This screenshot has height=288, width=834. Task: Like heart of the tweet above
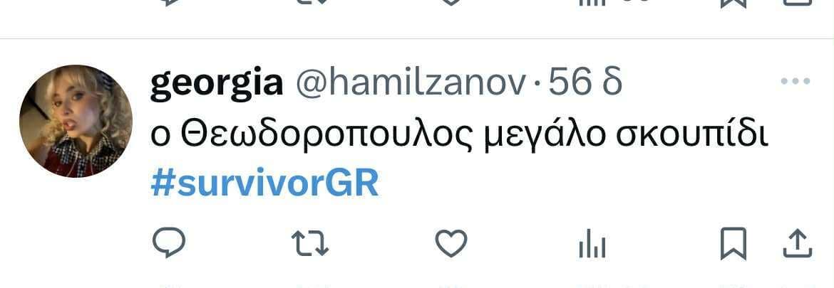451,2
